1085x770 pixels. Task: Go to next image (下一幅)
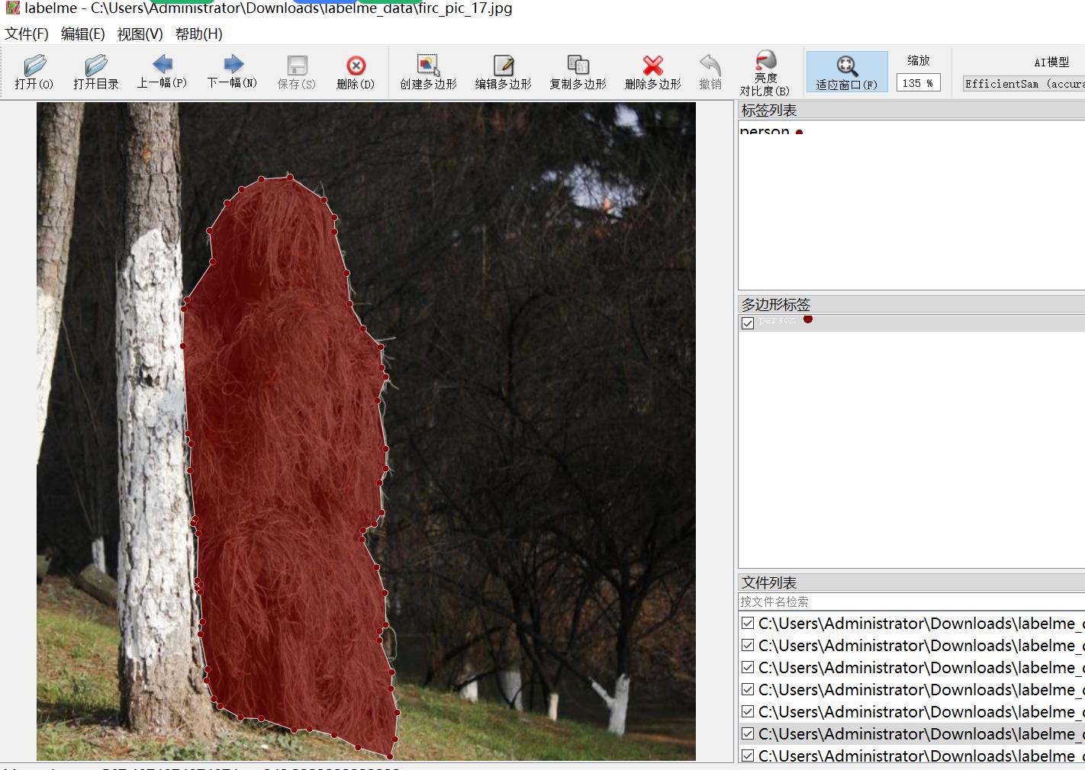232,72
